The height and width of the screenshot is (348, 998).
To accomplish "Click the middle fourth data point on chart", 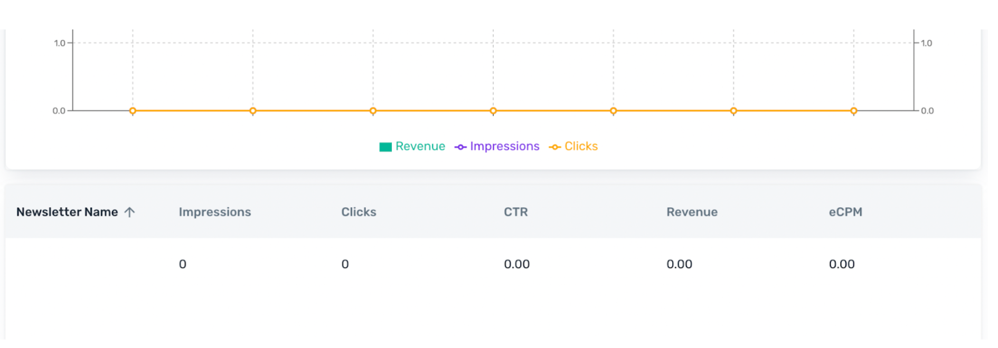I will (493, 111).
